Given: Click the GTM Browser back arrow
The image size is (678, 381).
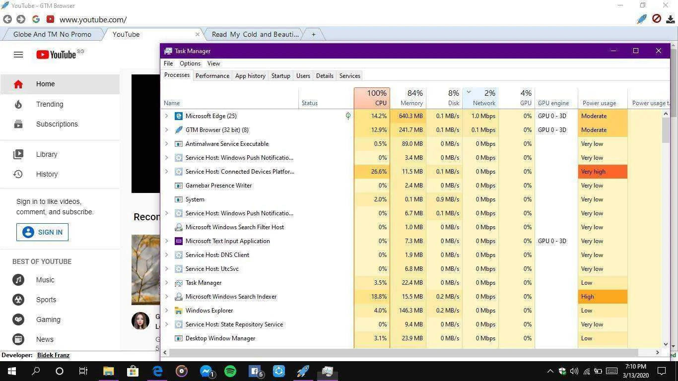Looking at the screenshot, I should pos(7,19).
